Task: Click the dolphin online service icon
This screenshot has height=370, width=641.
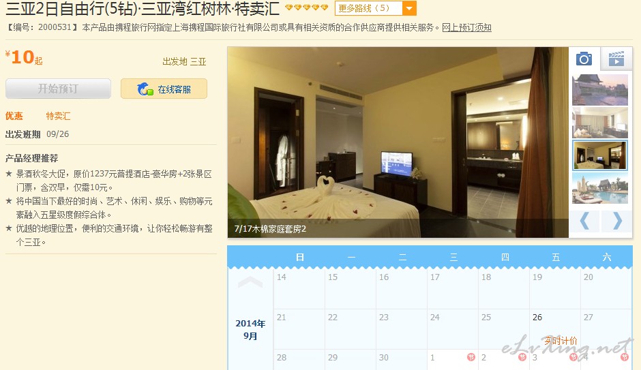Action: (145, 89)
